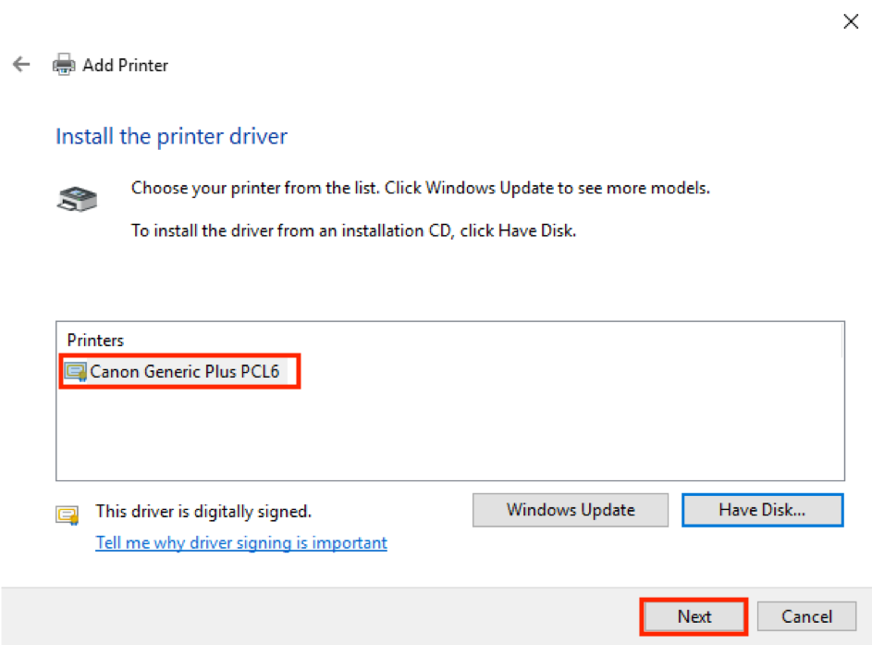Click the Choose your printer instruction text
The width and height of the screenshot is (872, 645).
coord(420,188)
